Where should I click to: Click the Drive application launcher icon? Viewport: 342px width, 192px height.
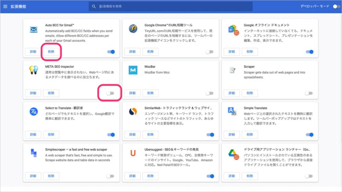(x=233, y=154)
